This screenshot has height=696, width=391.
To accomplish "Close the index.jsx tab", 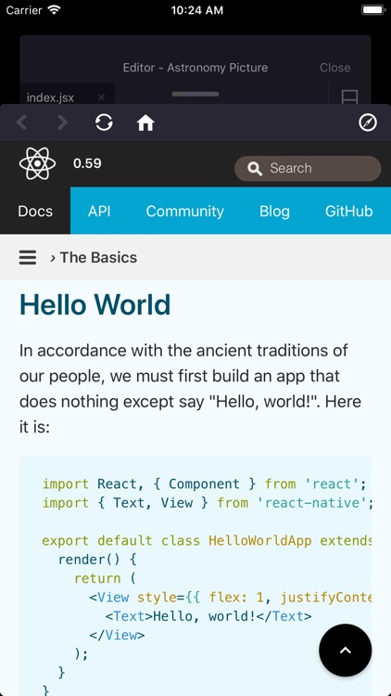I will (x=102, y=97).
